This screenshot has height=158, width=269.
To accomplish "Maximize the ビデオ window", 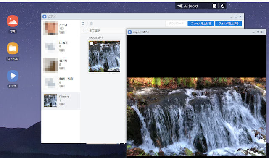I will click(236, 17).
